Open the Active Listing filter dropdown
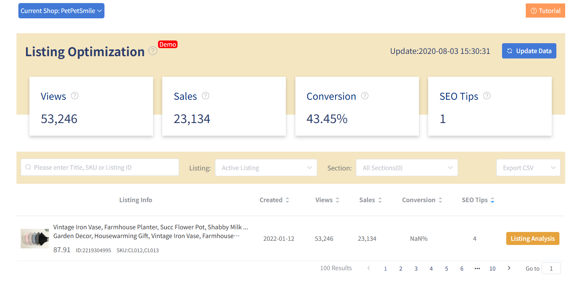 266,167
